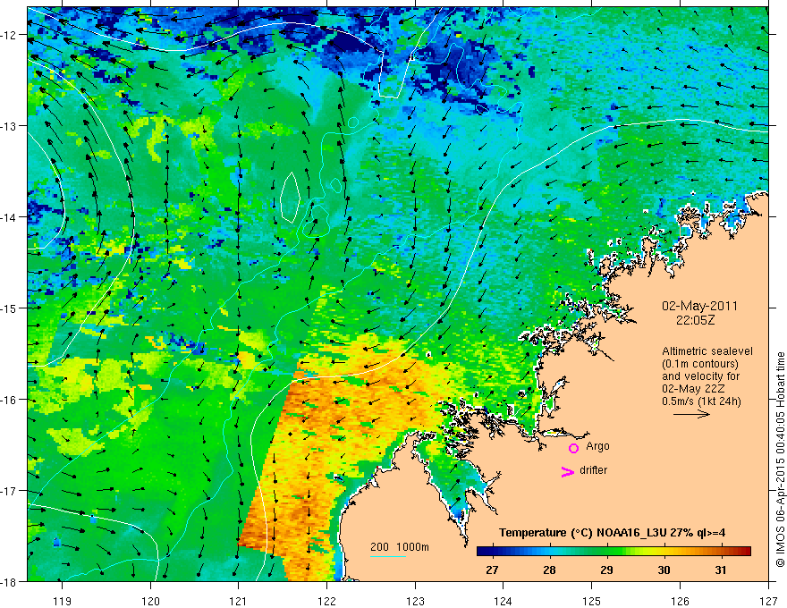Click color bar tick label 31

point(721,570)
